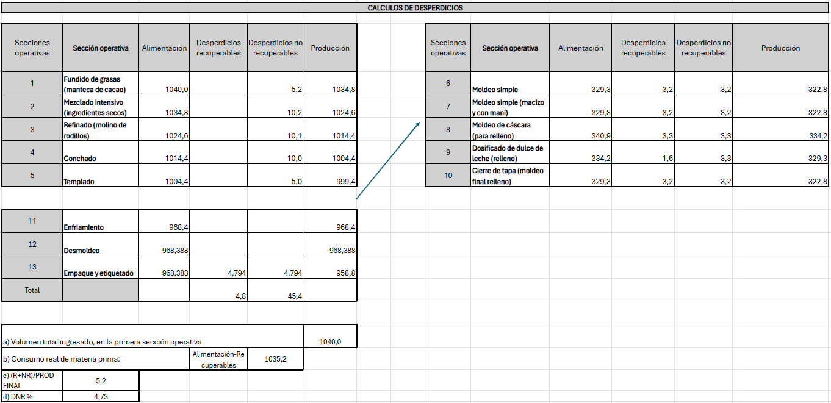Viewport: 831px width, 403px height.
Task: Select the CALCULOS DE DESPERDICIOS title cell
Action: (415, 8)
